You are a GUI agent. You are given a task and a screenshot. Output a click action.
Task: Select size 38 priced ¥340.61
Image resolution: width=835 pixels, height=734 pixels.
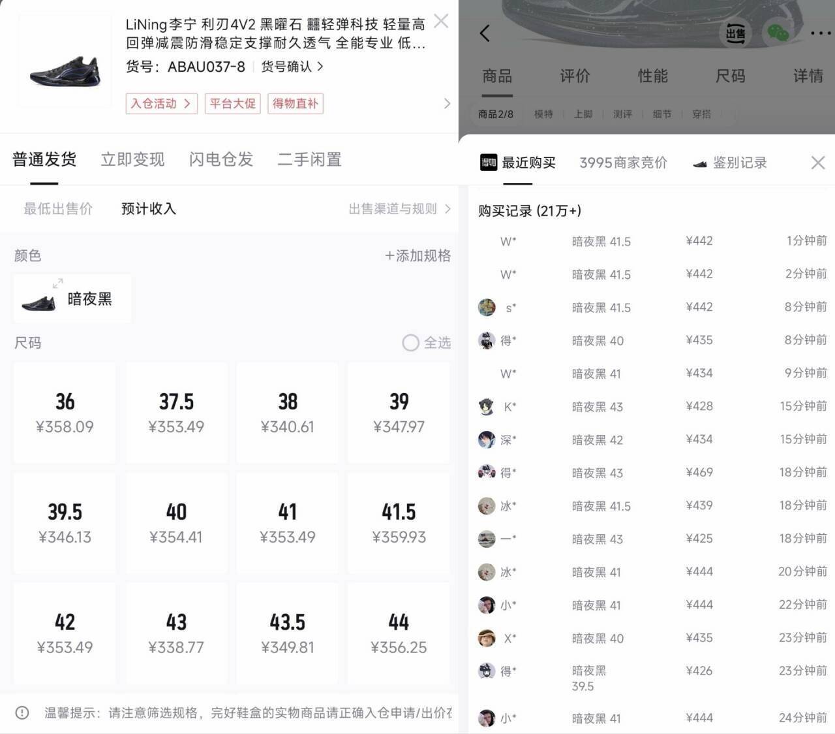click(x=288, y=413)
